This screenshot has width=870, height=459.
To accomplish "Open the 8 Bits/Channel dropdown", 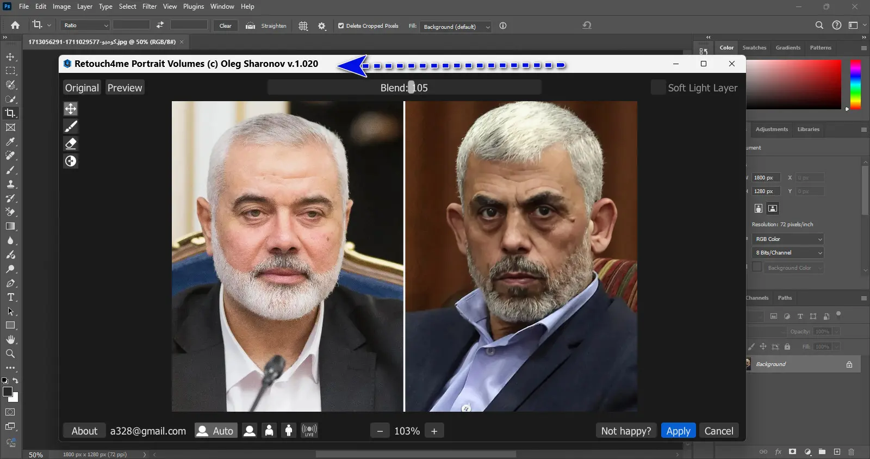I will pos(788,253).
